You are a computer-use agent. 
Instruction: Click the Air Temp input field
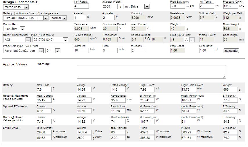pyautogui.click(x=207, y=6)
